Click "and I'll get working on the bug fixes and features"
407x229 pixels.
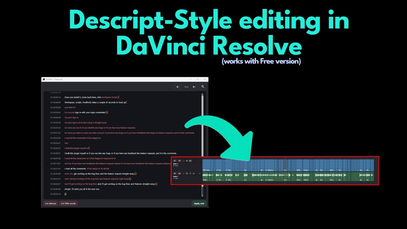tap(126, 184)
